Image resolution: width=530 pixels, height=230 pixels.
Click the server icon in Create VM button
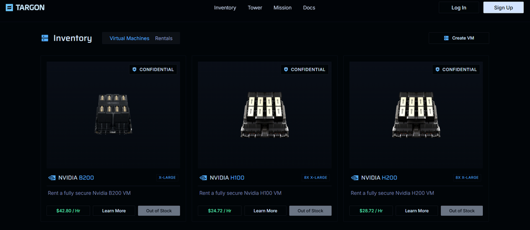446,38
